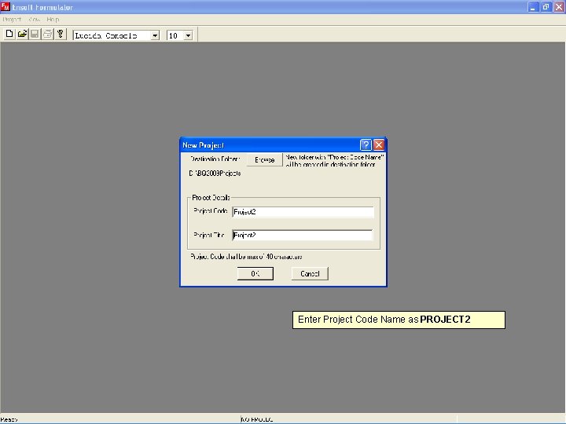
Task: Close the New Project dialog
Action: click(x=379, y=145)
